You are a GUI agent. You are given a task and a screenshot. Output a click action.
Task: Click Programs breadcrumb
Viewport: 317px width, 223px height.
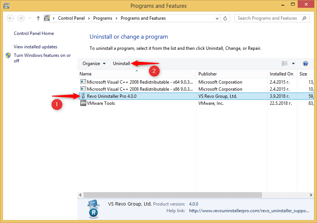(x=103, y=18)
